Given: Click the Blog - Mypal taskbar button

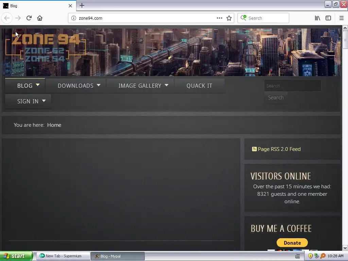Looking at the screenshot, I should pos(118,256).
